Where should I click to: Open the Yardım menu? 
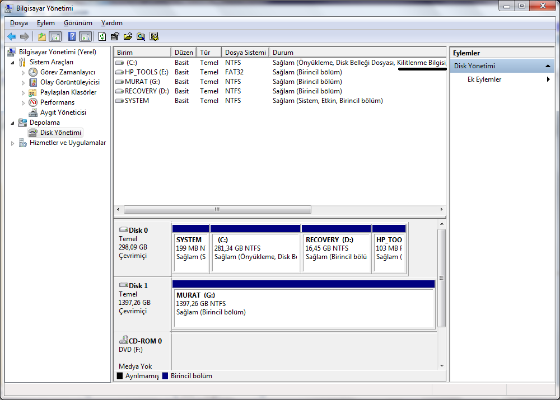point(112,23)
